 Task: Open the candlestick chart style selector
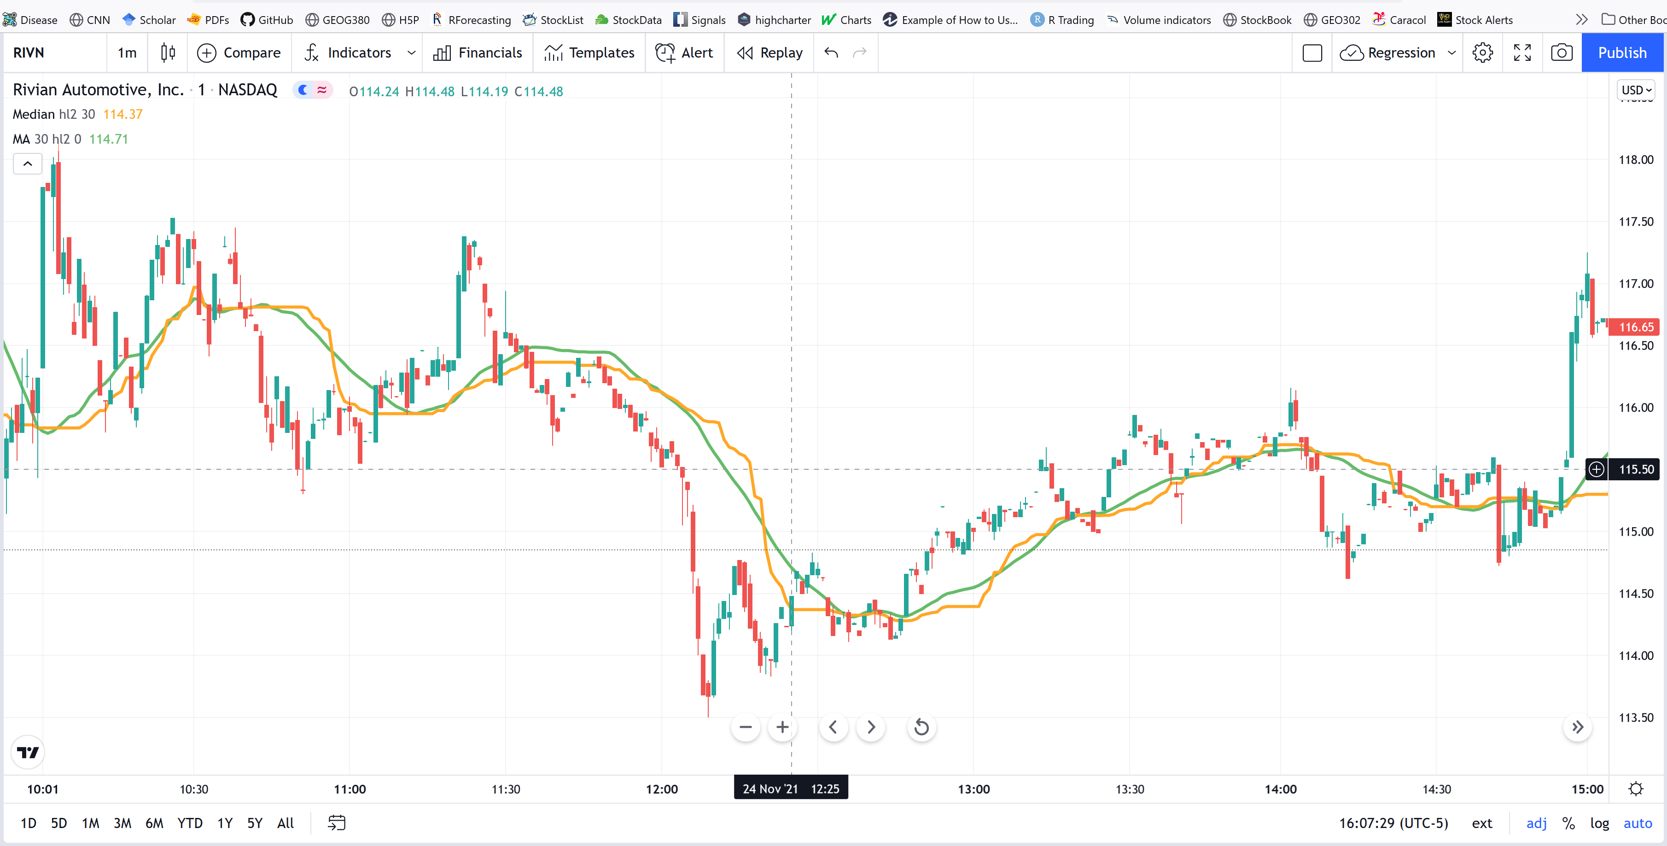(x=168, y=53)
